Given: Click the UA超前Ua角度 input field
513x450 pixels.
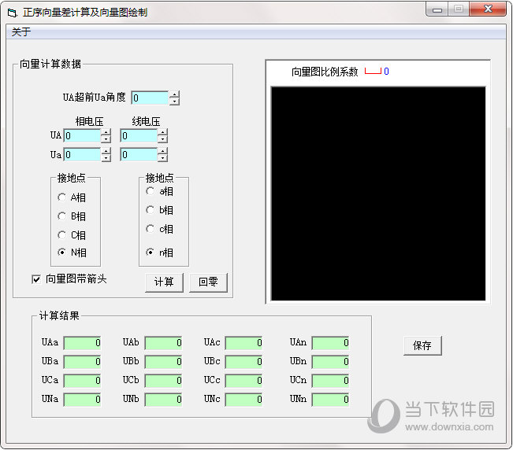Looking at the screenshot, I should point(150,98).
